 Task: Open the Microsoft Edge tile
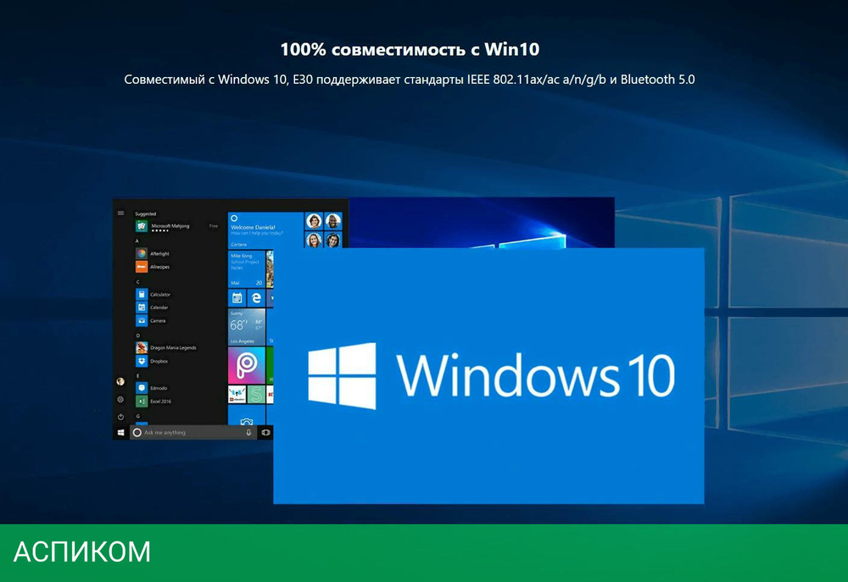pos(256,297)
